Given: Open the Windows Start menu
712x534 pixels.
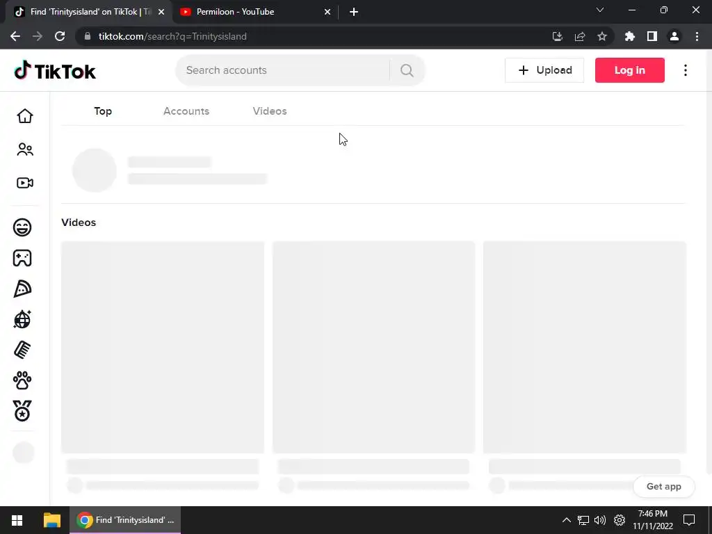Looking at the screenshot, I should (x=17, y=520).
